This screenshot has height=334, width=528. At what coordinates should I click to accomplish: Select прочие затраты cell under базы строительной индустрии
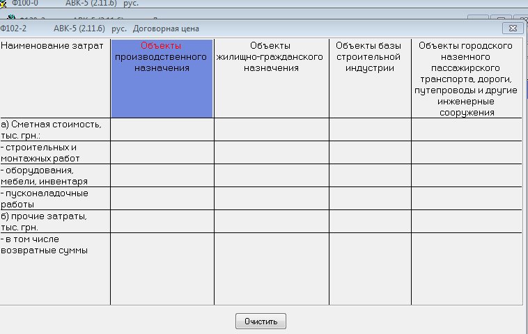click(369, 221)
